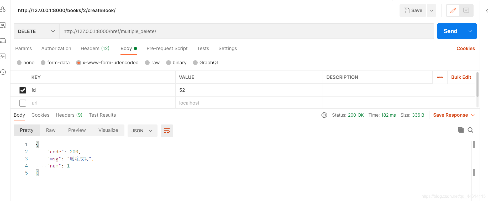Open the request Body tab
The image size is (488, 201).
pyautogui.click(x=129, y=48)
